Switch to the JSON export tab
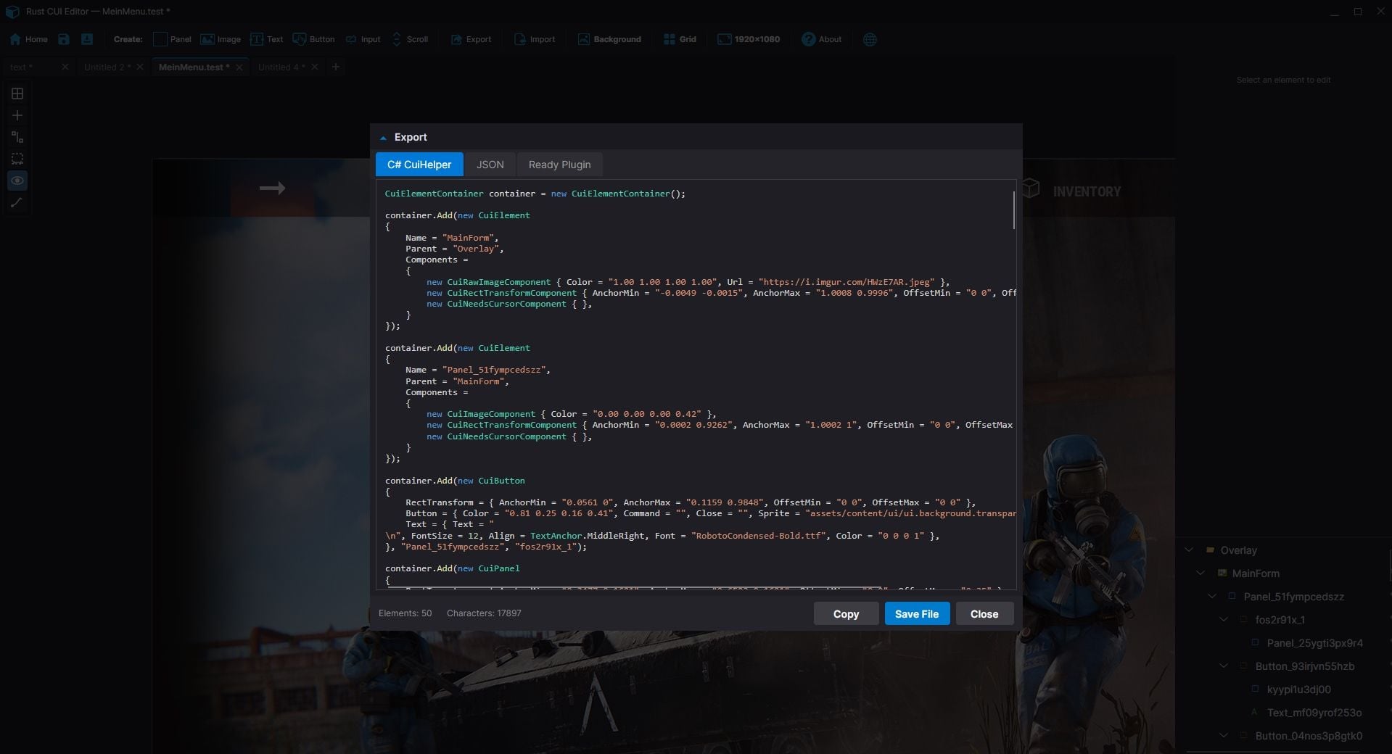This screenshot has height=754, width=1392. (x=490, y=165)
